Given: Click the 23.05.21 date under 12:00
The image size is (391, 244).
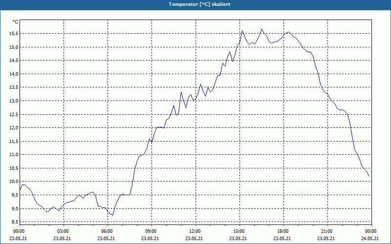Looking at the screenshot, I should coord(194,238).
